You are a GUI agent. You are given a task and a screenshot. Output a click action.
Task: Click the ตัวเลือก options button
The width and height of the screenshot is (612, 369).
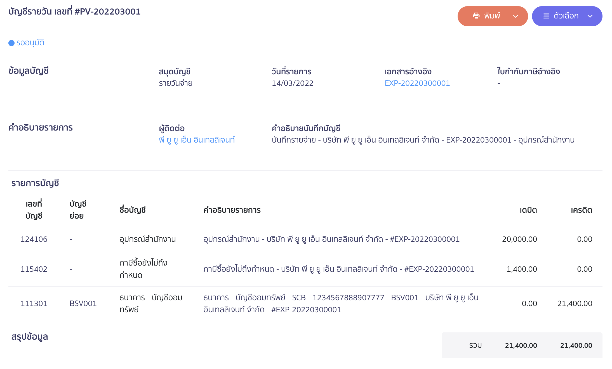pyautogui.click(x=567, y=16)
